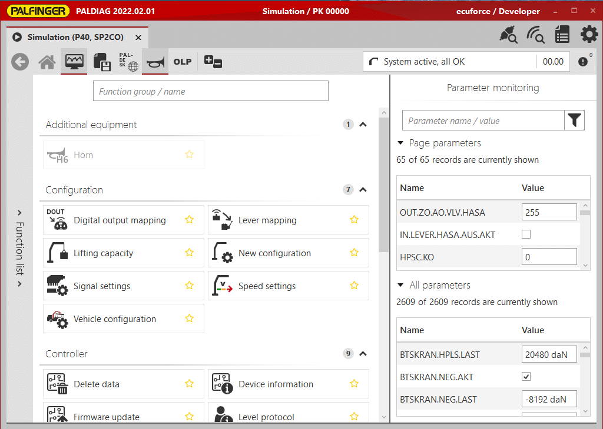The height and width of the screenshot is (429, 603).
Task: Collapse the All parameters section
Action: click(x=401, y=285)
